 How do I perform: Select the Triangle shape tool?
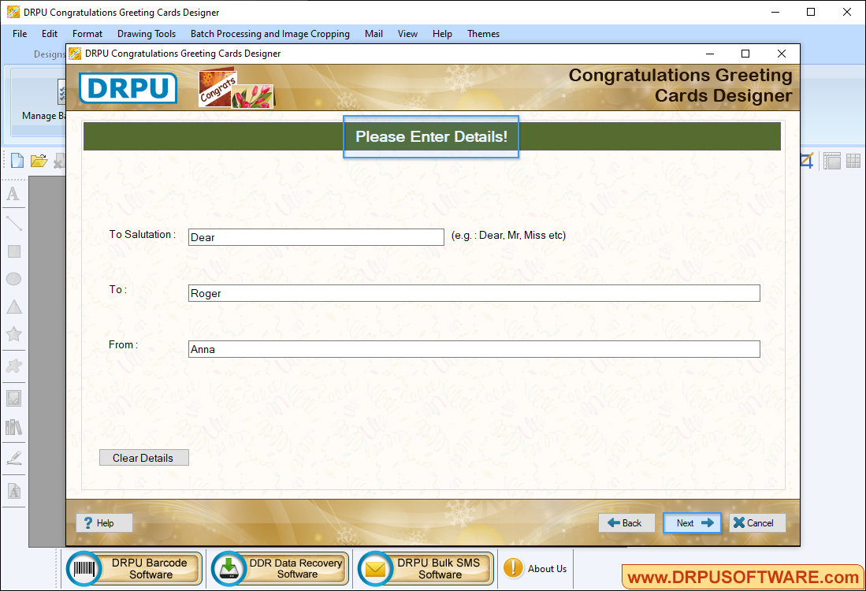tap(13, 306)
